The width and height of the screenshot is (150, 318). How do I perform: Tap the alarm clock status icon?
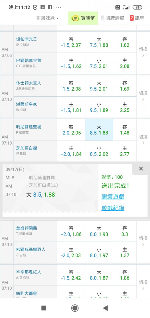pos(35,7)
